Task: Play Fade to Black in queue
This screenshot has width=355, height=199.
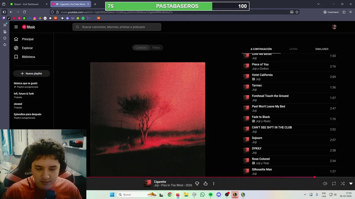Action: [289, 119]
